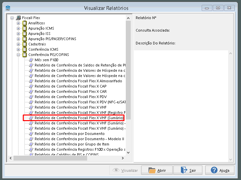Click report icon for Saldos de Retenção report
The image size is (241, 180).
31,65
